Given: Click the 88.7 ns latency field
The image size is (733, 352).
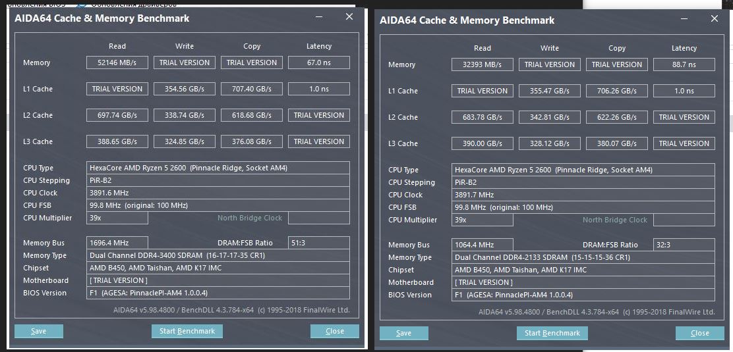Looking at the screenshot, I should pyautogui.click(x=684, y=64).
